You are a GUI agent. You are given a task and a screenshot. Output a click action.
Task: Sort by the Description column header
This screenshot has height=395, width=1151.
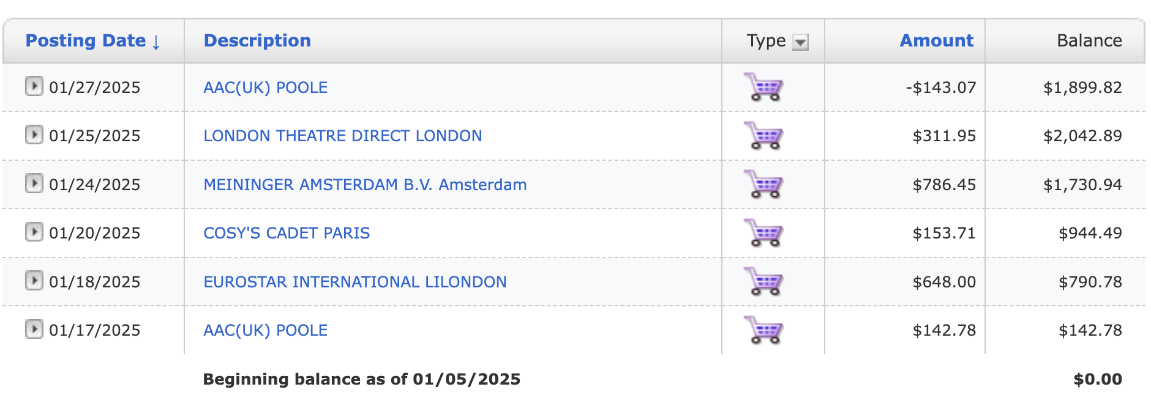pyautogui.click(x=257, y=40)
